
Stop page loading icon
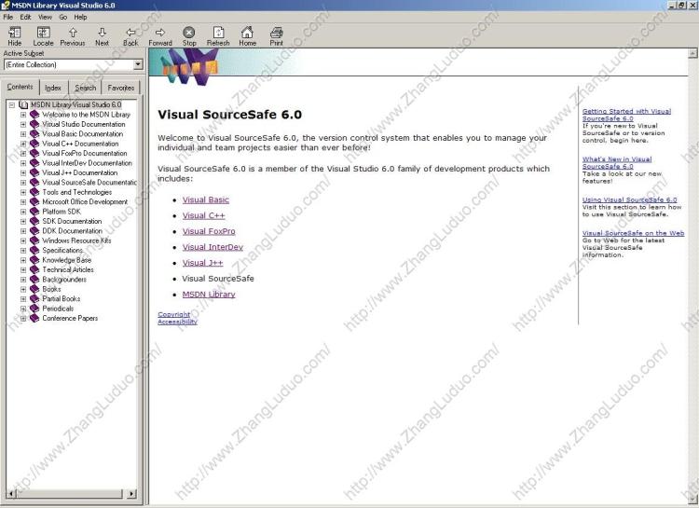(189, 33)
